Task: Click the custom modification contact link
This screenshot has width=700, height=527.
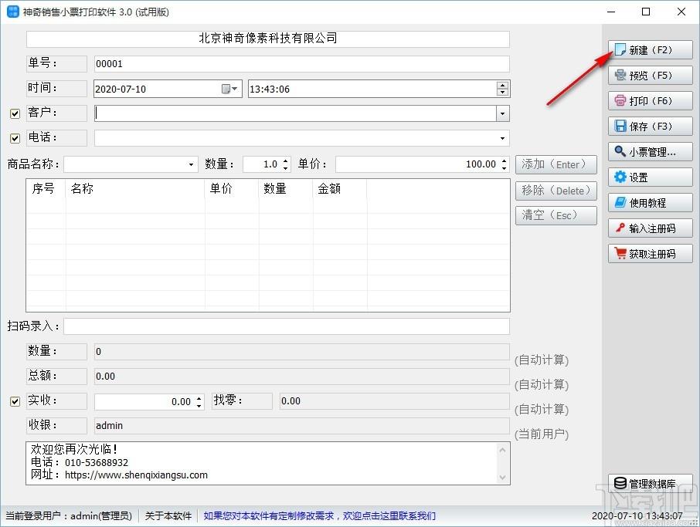Action: [320, 516]
